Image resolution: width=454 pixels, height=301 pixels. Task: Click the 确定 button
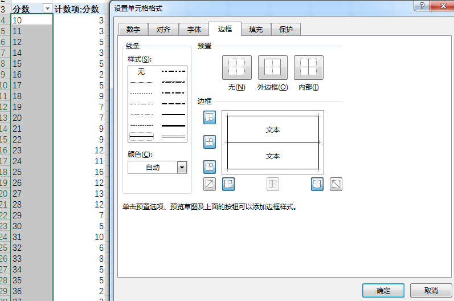[x=383, y=290]
